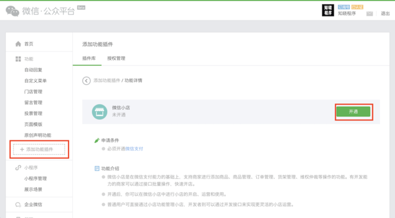Open 原创声明功能 in the sidebar

pos(38,135)
